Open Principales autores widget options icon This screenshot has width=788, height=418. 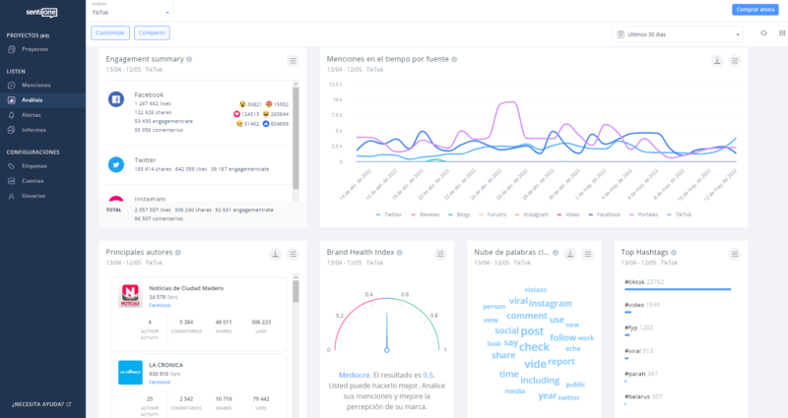click(293, 255)
